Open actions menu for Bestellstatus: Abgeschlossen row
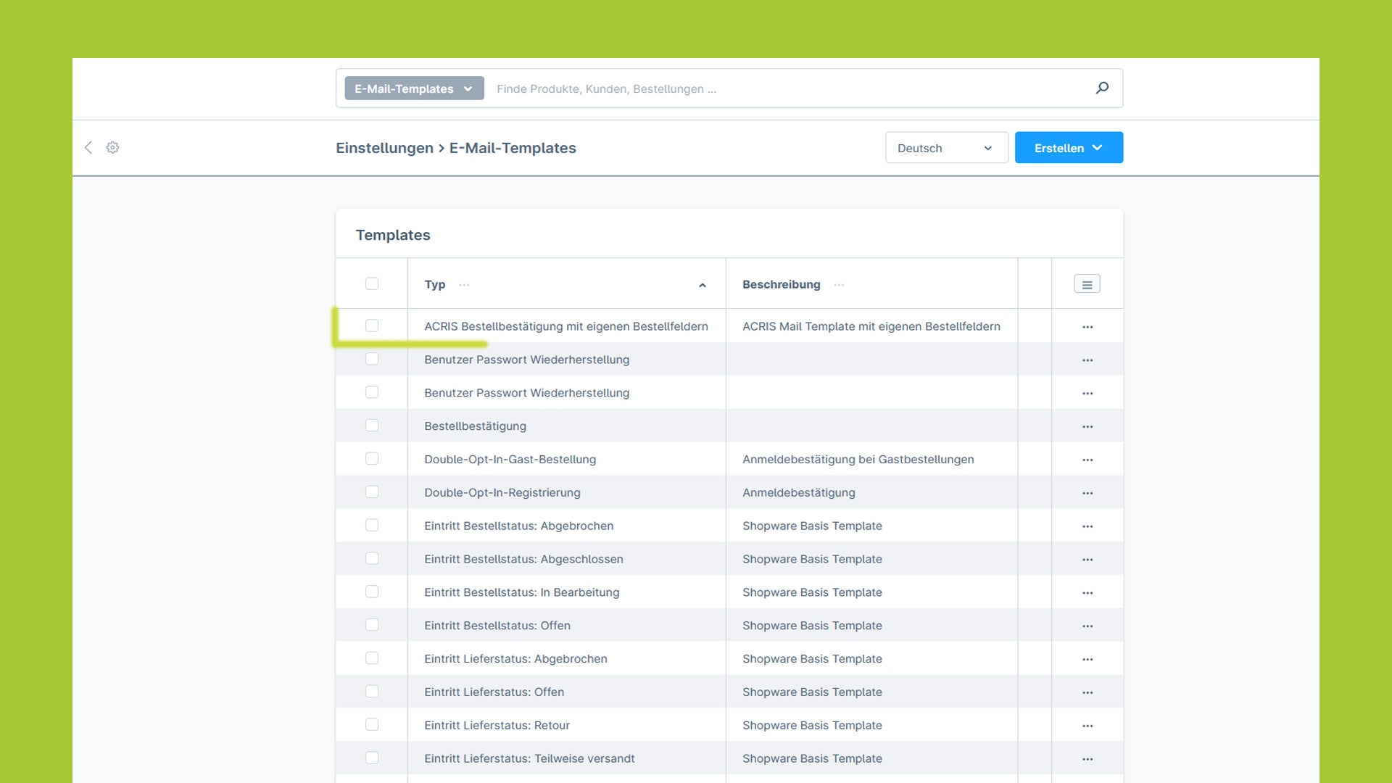Image resolution: width=1392 pixels, height=783 pixels. pos(1087,560)
